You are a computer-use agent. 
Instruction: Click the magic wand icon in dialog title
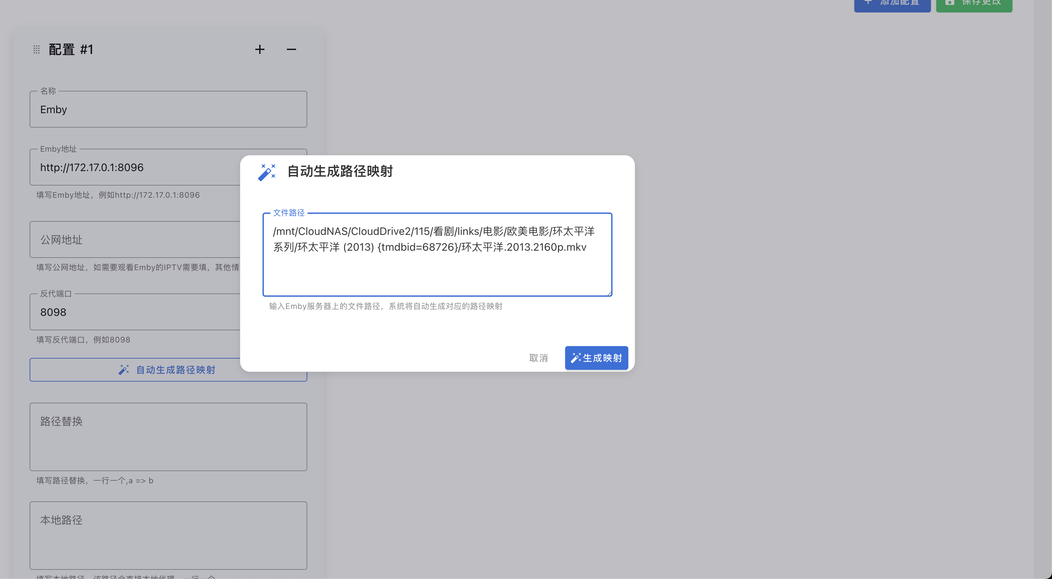[x=267, y=172]
